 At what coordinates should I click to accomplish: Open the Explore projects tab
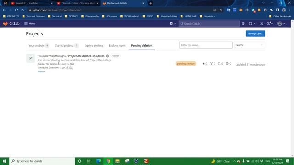point(94,46)
